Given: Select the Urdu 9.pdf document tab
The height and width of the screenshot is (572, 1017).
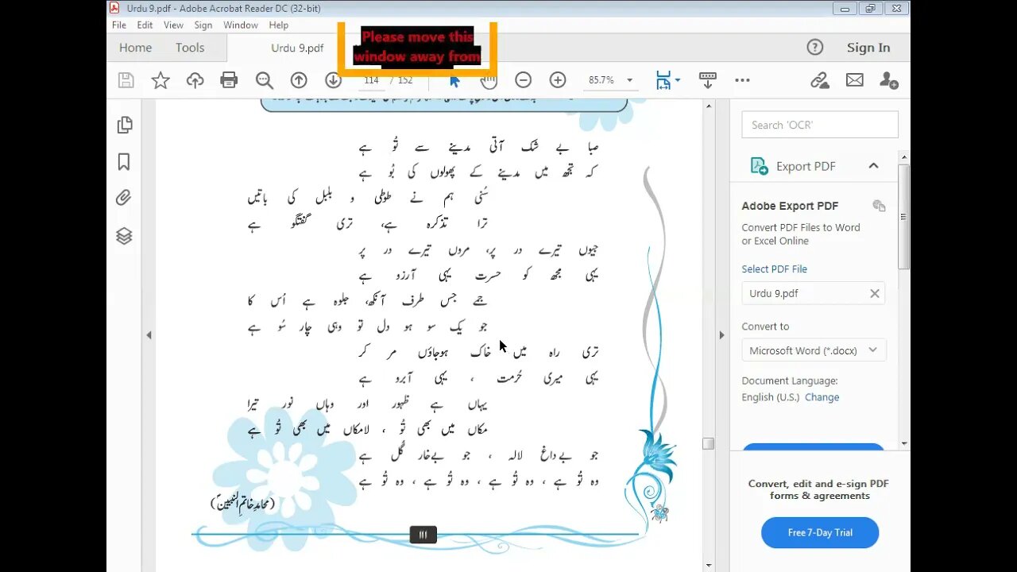Looking at the screenshot, I should 297,48.
